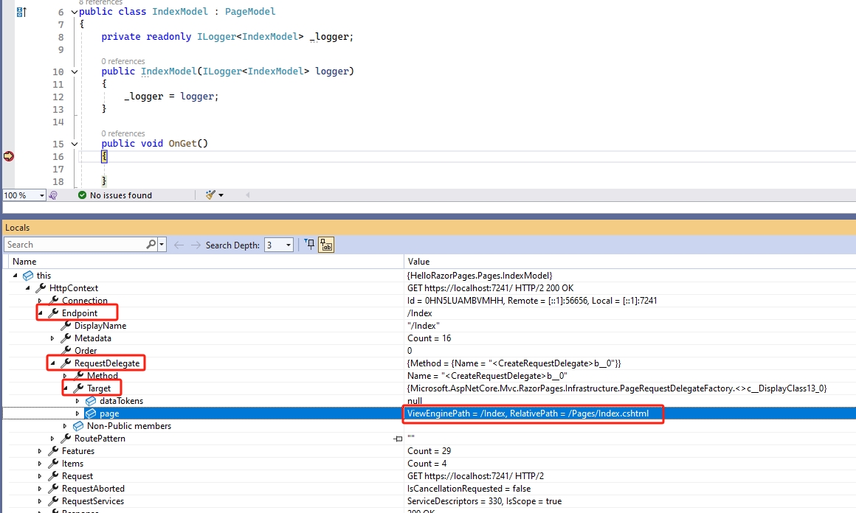This screenshot has height=513, width=856.
Task: Expand the Request node in Locals
Action: 40,475
